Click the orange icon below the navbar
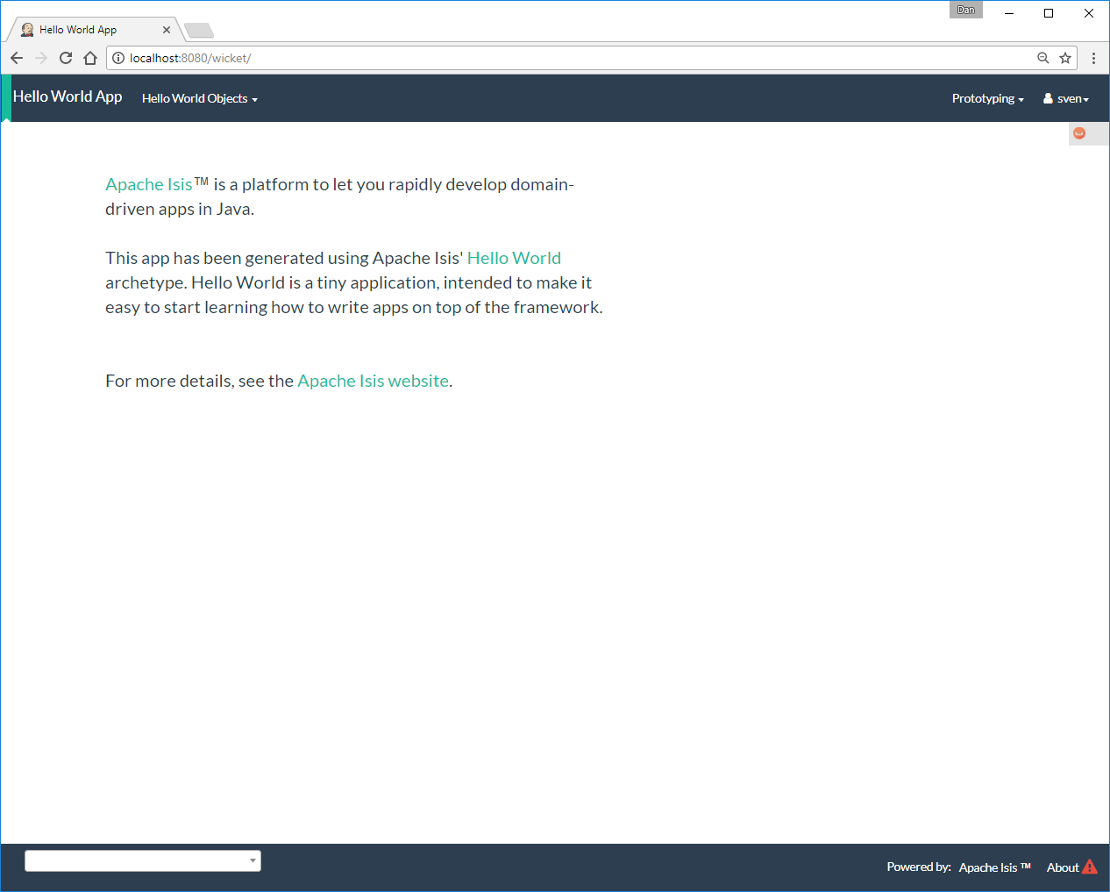This screenshot has width=1110, height=892. point(1079,133)
